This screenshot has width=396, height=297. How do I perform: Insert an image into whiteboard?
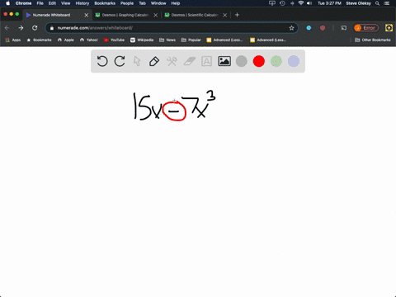[224, 61]
